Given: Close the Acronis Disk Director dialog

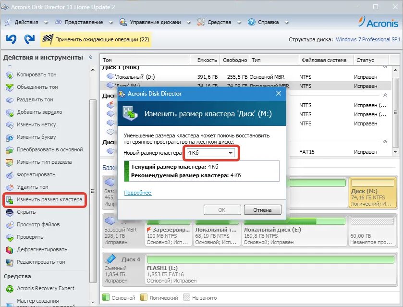Looking at the screenshot, I should tap(278, 93).
